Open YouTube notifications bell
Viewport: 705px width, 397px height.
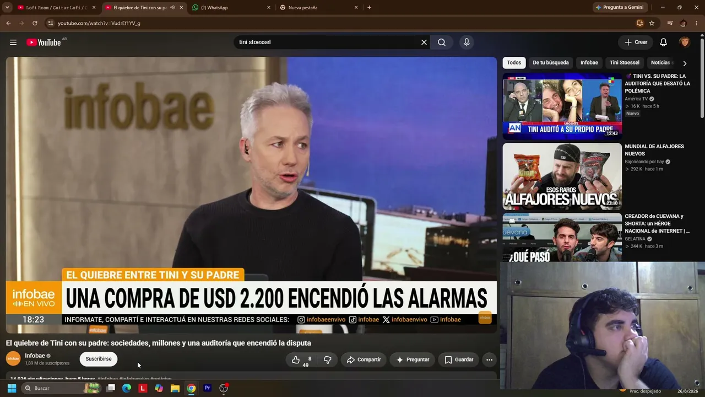664,42
